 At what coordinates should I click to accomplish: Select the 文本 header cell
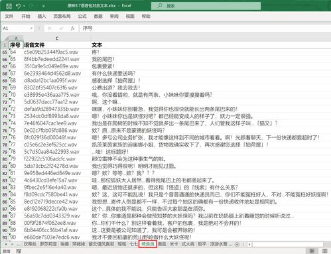(x=211, y=45)
